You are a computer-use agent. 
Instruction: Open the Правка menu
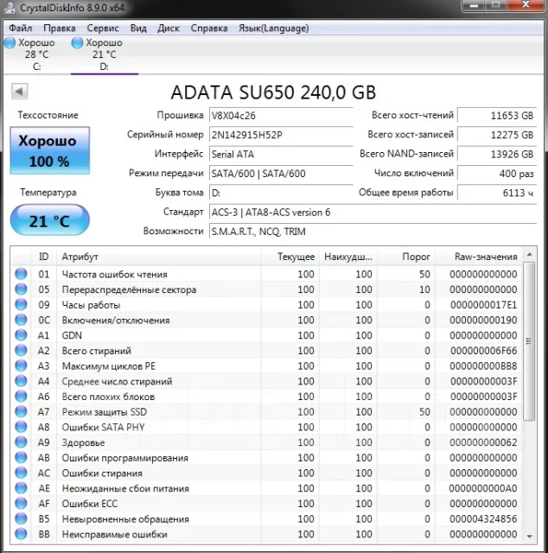[x=60, y=29]
